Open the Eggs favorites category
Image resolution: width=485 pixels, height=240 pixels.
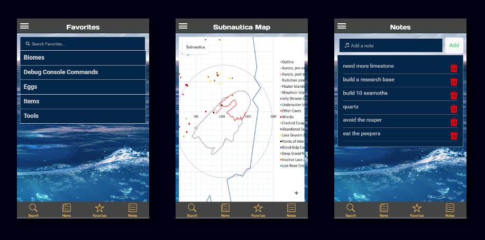point(83,87)
